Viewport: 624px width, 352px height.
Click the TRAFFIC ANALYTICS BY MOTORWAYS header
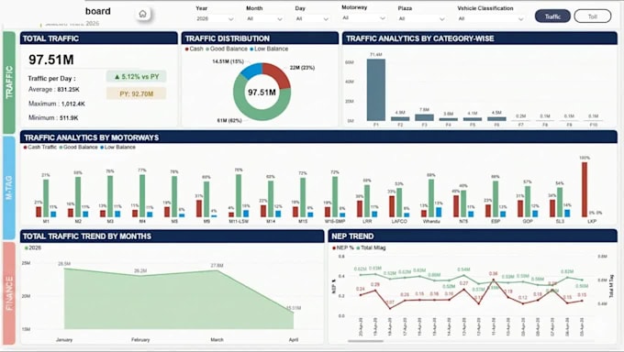click(318, 137)
